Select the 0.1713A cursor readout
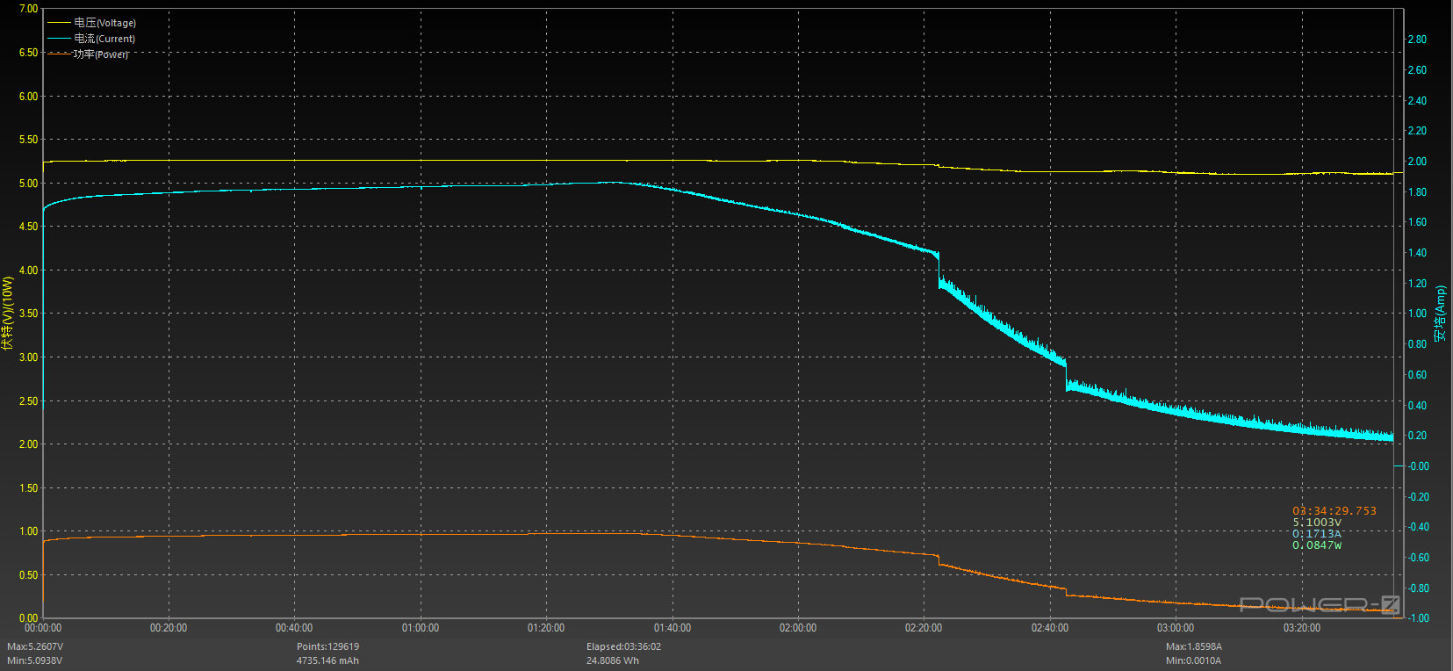Screen dimensions: 1453x671 pos(1317,534)
